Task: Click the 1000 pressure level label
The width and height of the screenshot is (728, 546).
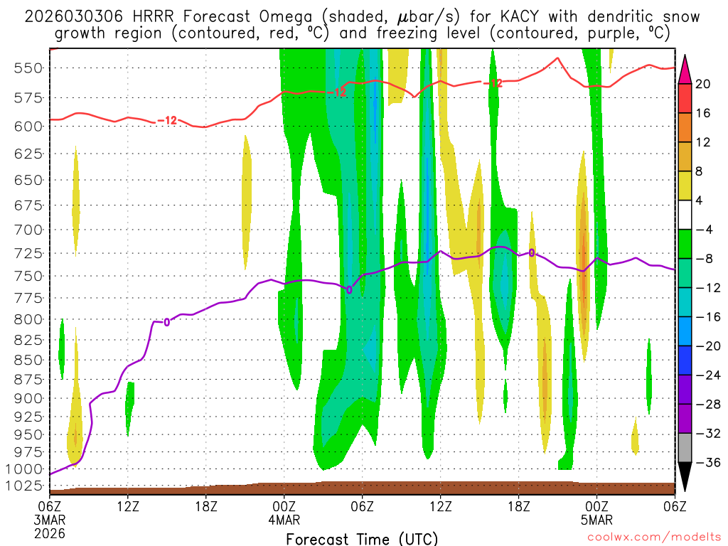Action: 23,469
